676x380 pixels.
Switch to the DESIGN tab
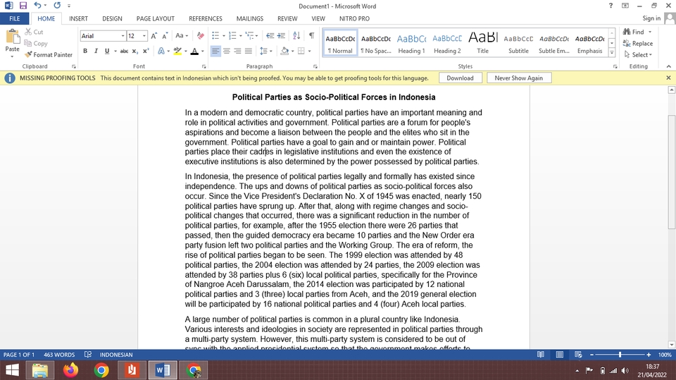click(x=112, y=18)
